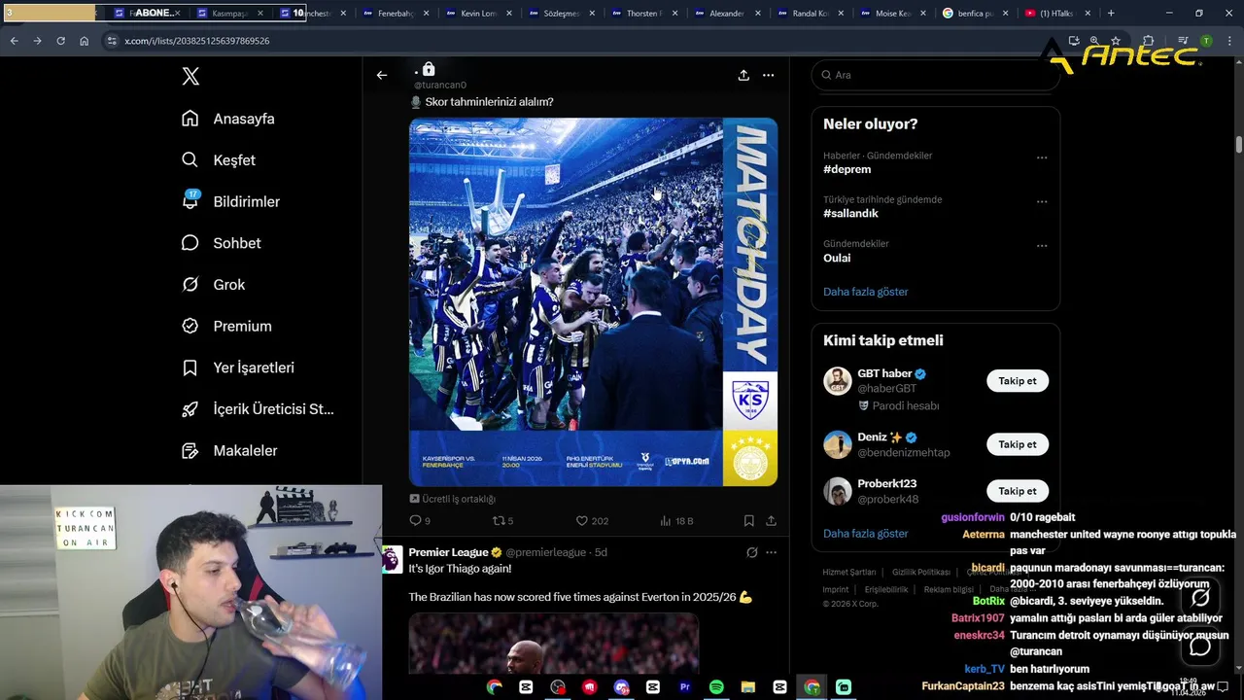Open Sohbet chat section
Image resolution: width=1244 pixels, height=700 pixels.
coord(222,243)
